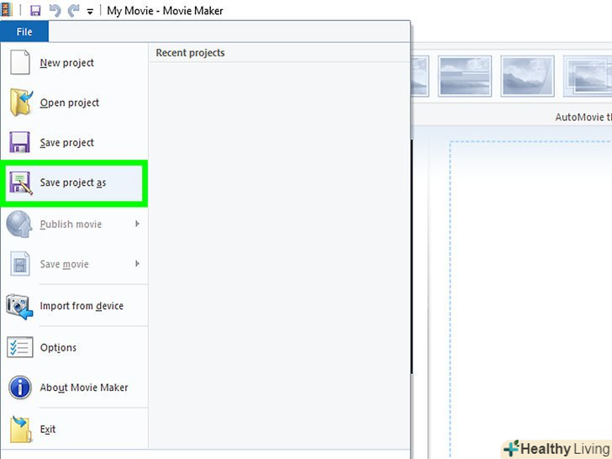Click the blue info icon for About Movie Maker

(x=20, y=388)
